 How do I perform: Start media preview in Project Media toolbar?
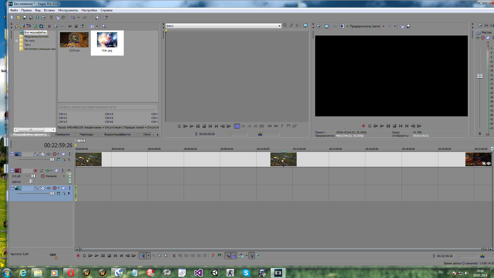coord(70,26)
